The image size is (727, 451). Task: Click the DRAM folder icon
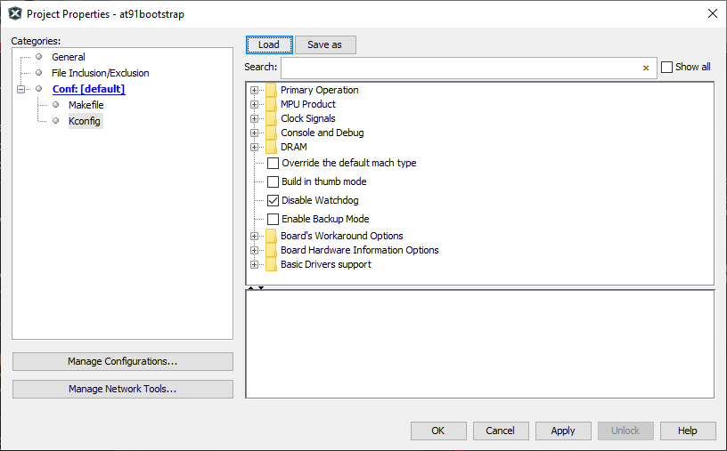pyautogui.click(x=271, y=147)
